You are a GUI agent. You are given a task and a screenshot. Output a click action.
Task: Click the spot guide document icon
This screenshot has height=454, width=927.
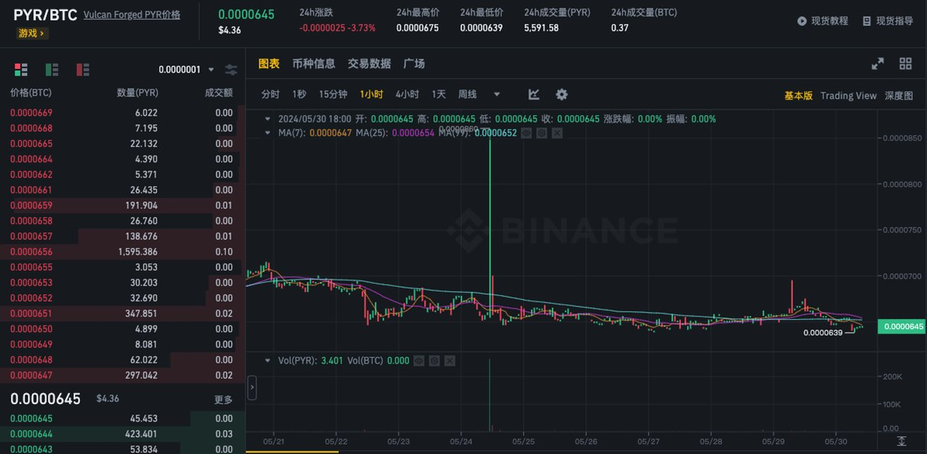867,21
